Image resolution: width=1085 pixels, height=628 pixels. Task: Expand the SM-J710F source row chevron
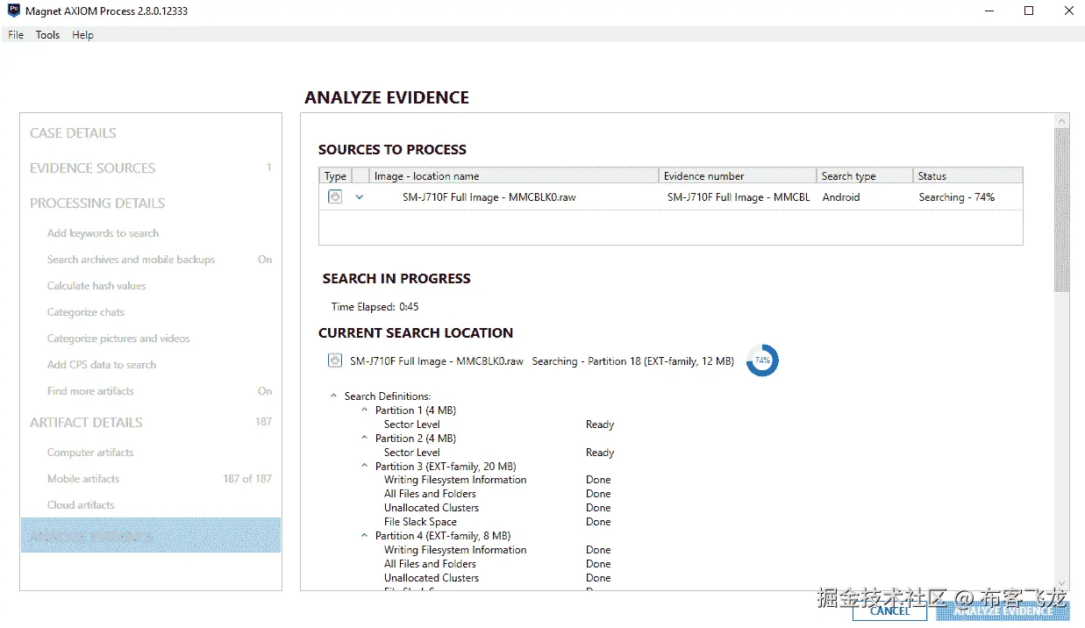pos(359,197)
